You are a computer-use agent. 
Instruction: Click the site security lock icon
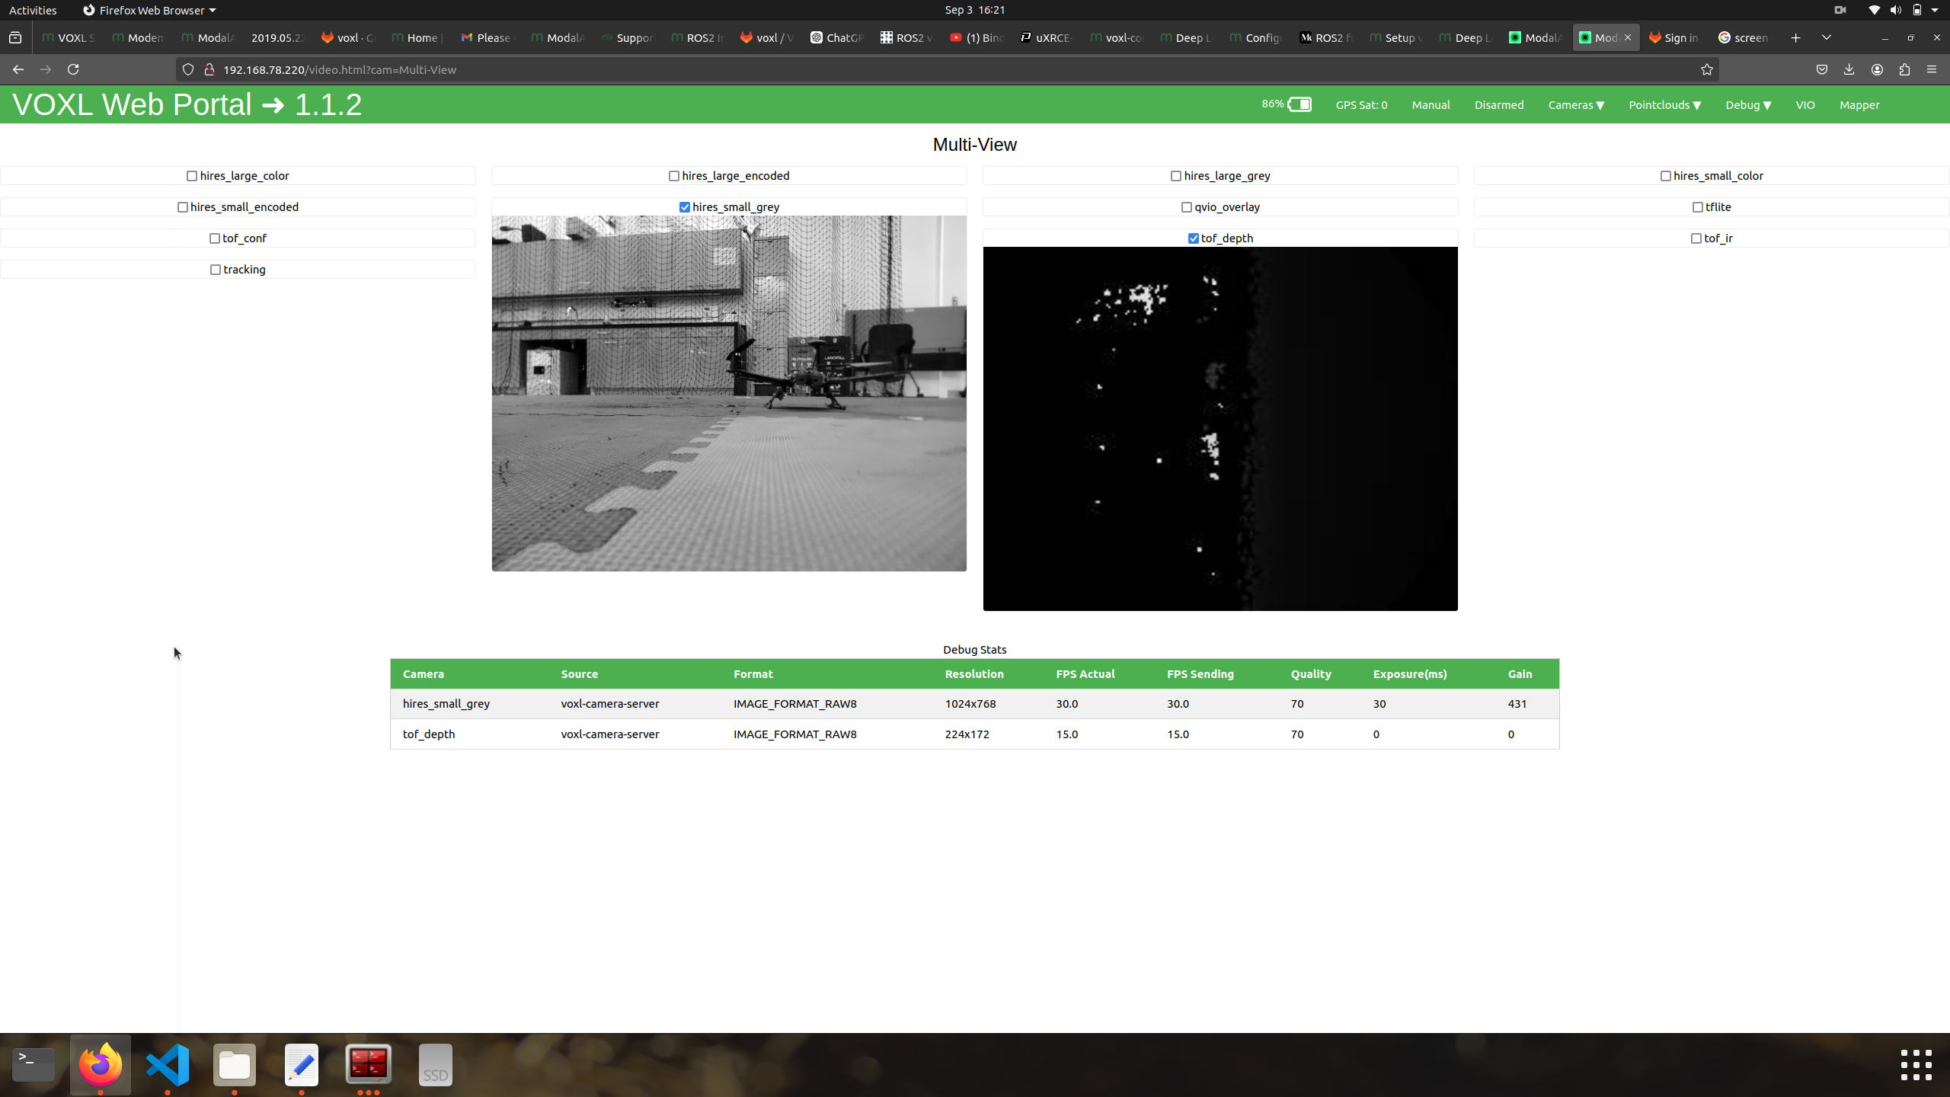click(209, 69)
